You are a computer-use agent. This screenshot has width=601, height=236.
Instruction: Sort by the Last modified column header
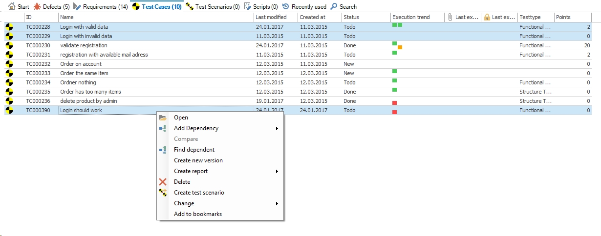tap(271, 17)
